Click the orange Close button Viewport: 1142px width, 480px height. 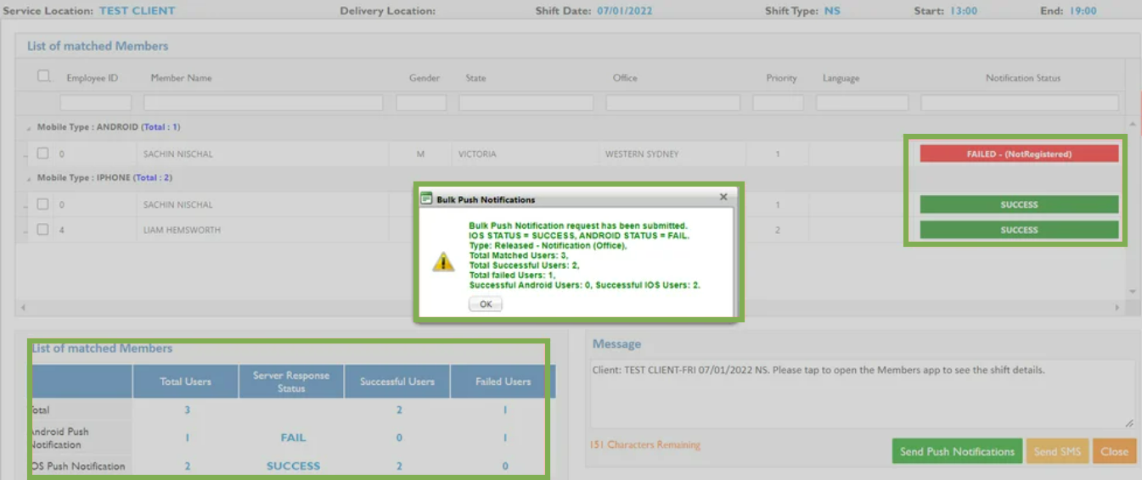tap(1114, 451)
